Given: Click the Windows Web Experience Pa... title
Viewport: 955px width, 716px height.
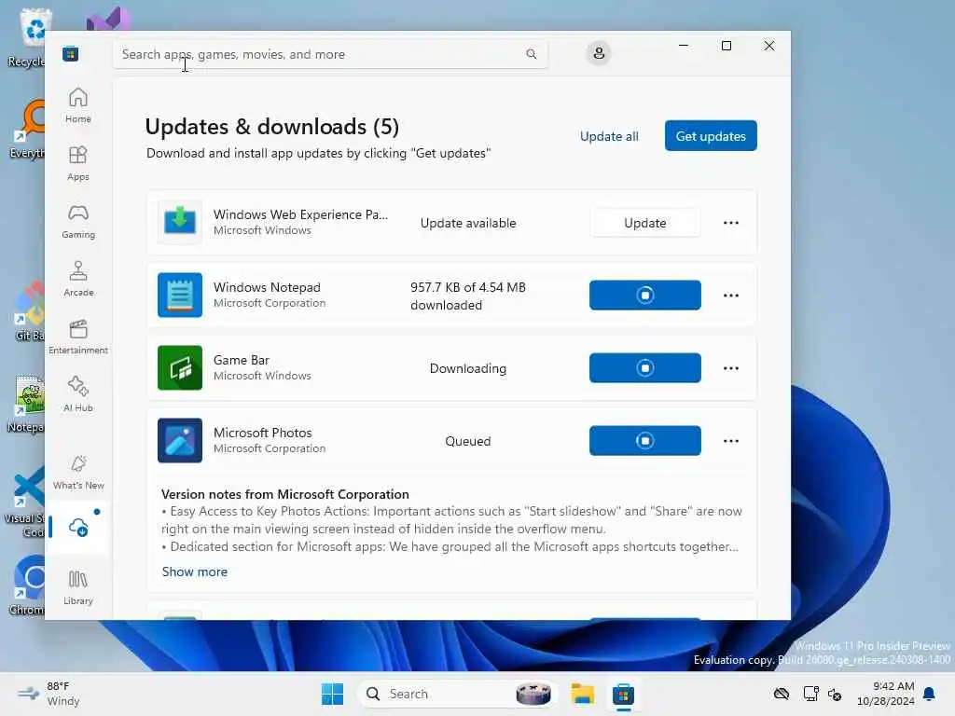Looking at the screenshot, I should click(300, 214).
